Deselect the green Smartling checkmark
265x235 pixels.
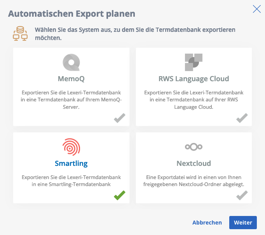click(120, 195)
